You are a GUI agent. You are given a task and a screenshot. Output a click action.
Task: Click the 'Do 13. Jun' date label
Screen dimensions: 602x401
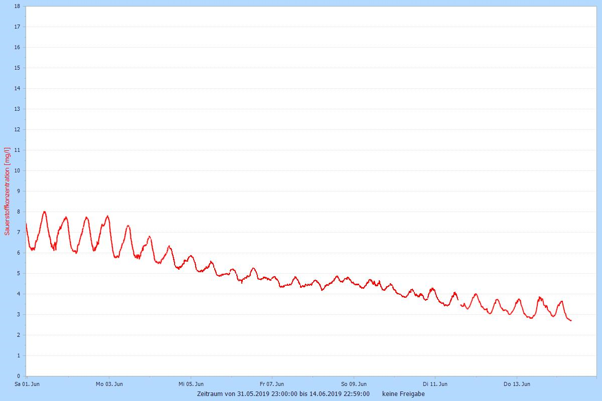517,384
